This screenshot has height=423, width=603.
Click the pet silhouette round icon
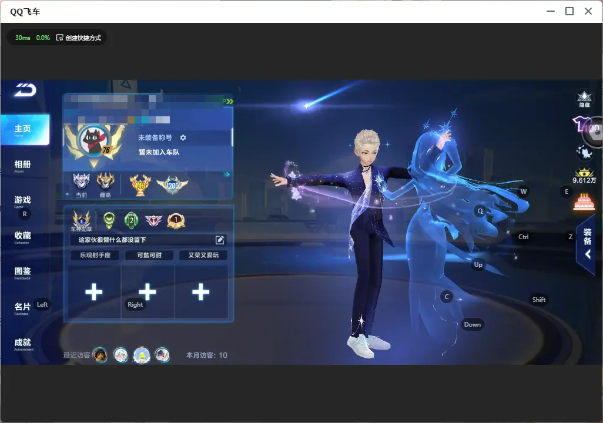(x=584, y=152)
